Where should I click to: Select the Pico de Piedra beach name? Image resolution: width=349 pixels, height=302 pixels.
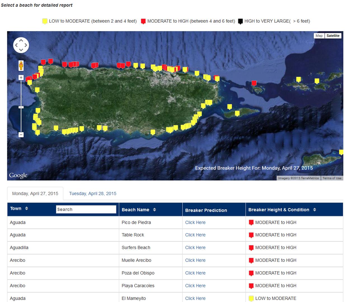click(x=136, y=222)
